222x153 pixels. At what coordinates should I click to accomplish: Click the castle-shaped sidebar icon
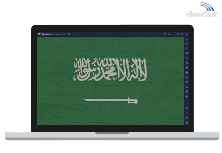pyautogui.click(x=187, y=72)
